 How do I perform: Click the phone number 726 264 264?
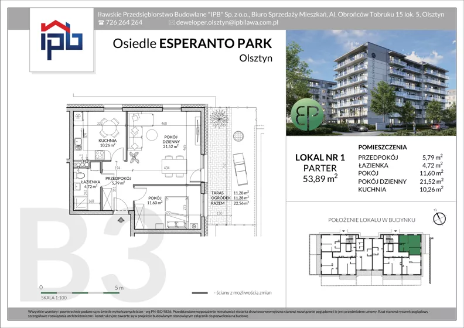pyautogui.click(x=124, y=22)
